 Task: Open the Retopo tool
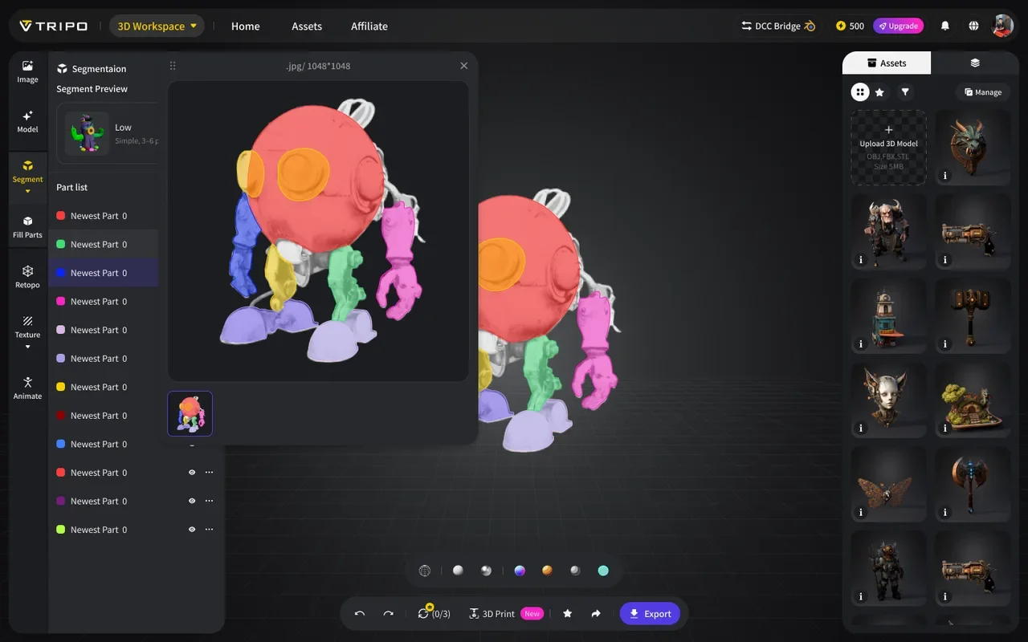click(x=27, y=277)
